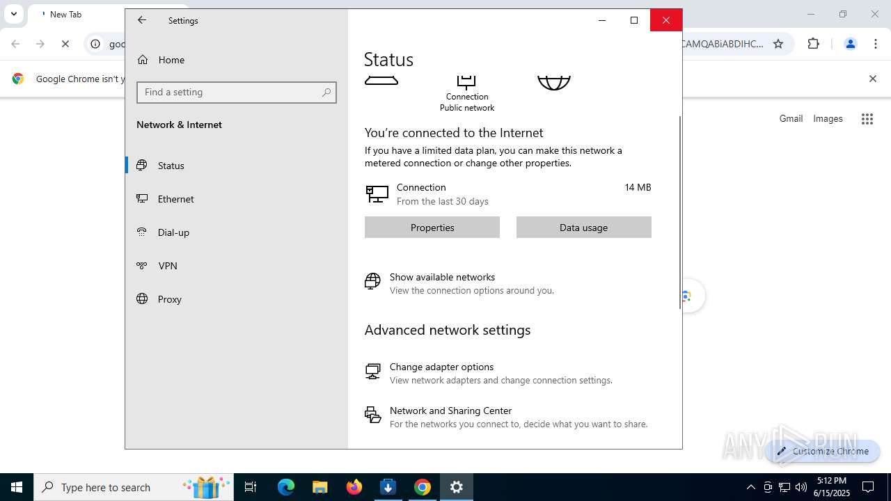Open Windows Start menu
The image size is (891, 501).
(17, 487)
